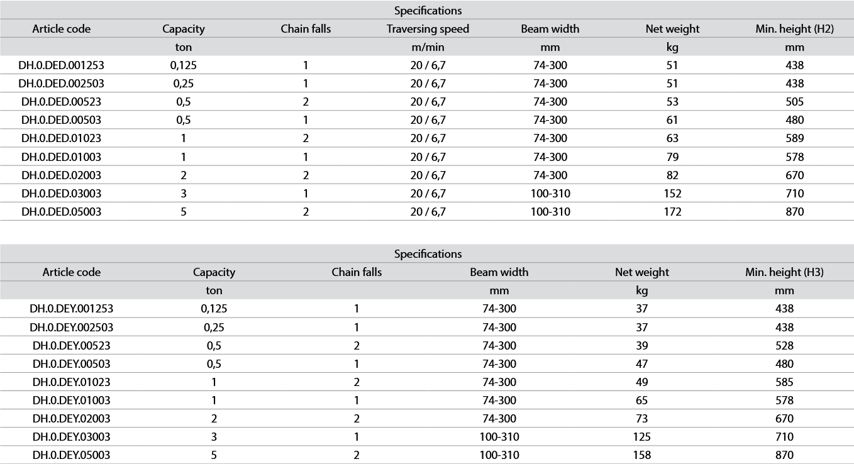Click the Traversing speed column header
Image resolution: width=854 pixels, height=464 pixels.
(x=428, y=29)
